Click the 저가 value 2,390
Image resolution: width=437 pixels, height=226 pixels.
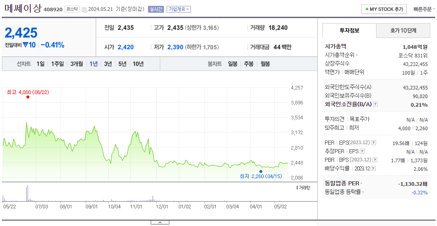pos(175,47)
